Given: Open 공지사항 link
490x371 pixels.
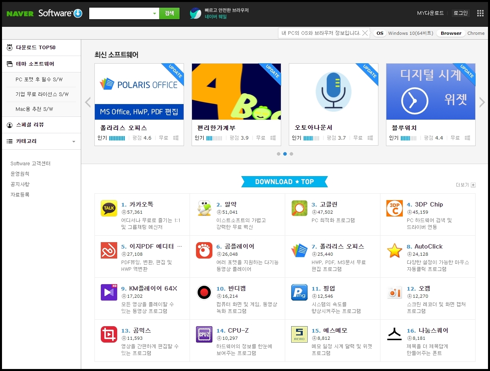Looking at the screenshot, I should pyautogui.click(x=20, y=184).
